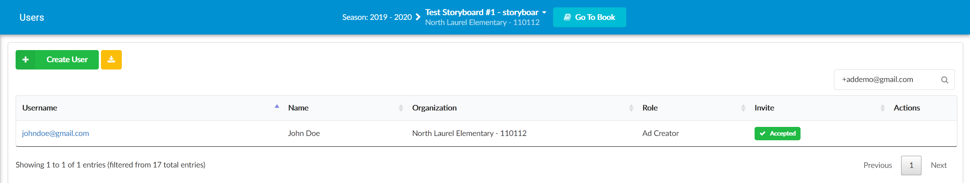Viewport: 970px width, 183px height.
Task: Click the search magnifier icon
Action: click(945, 80)
